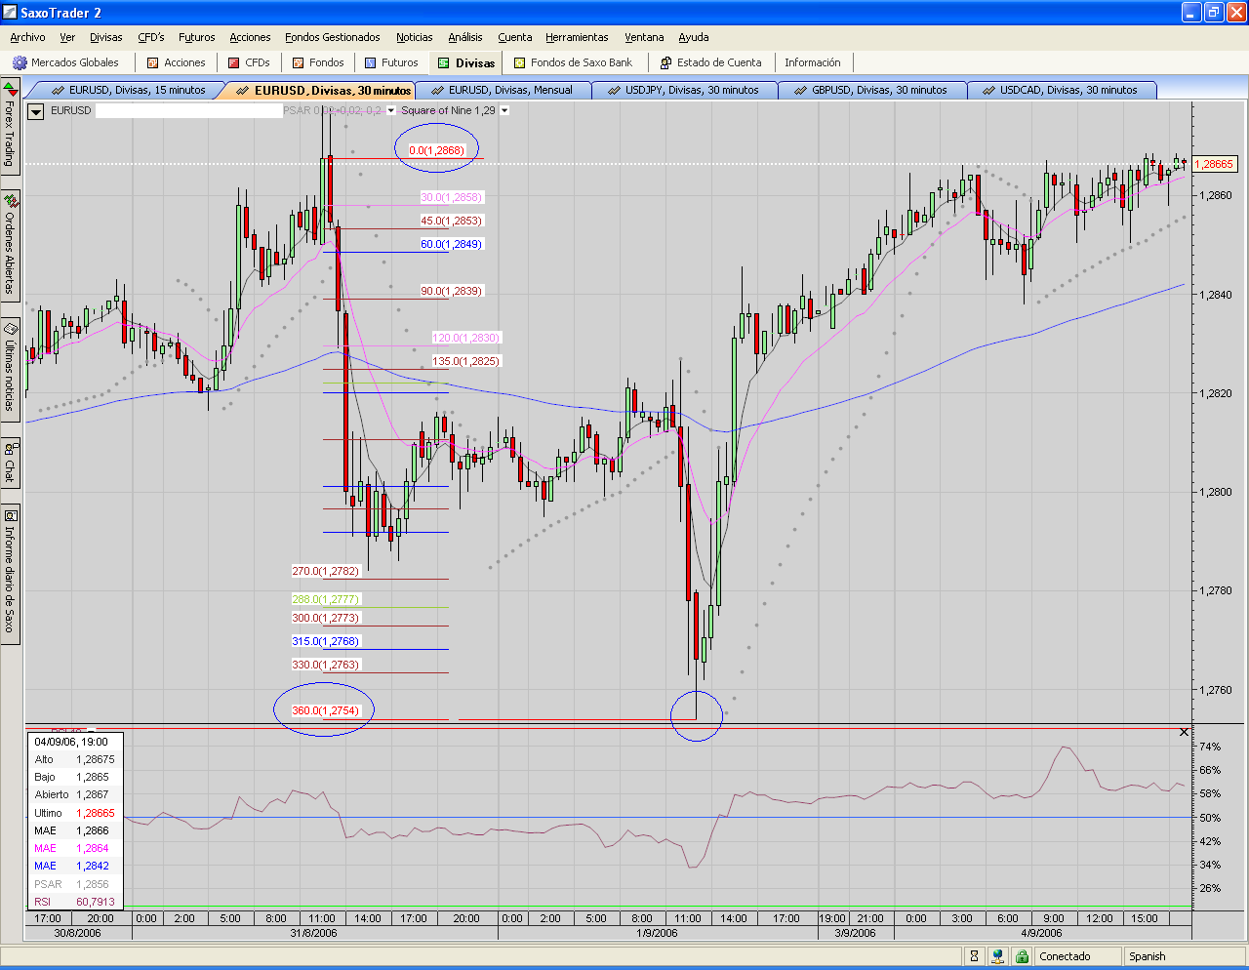
Task: Open the CFD's menu
Action: 151,37
